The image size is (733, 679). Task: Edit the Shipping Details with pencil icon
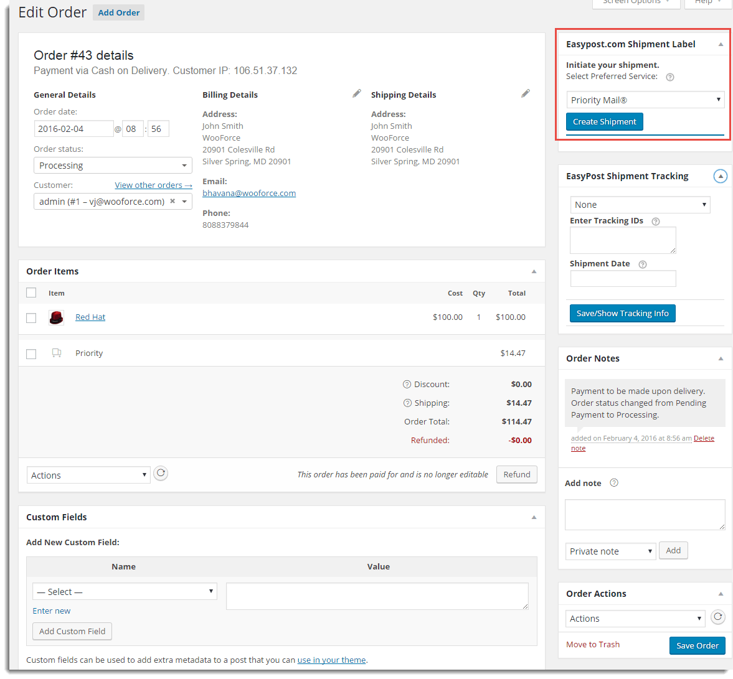(x=525, y=93)
